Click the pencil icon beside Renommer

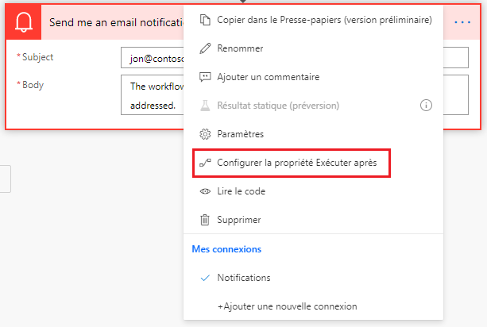[x=205, y=48]
